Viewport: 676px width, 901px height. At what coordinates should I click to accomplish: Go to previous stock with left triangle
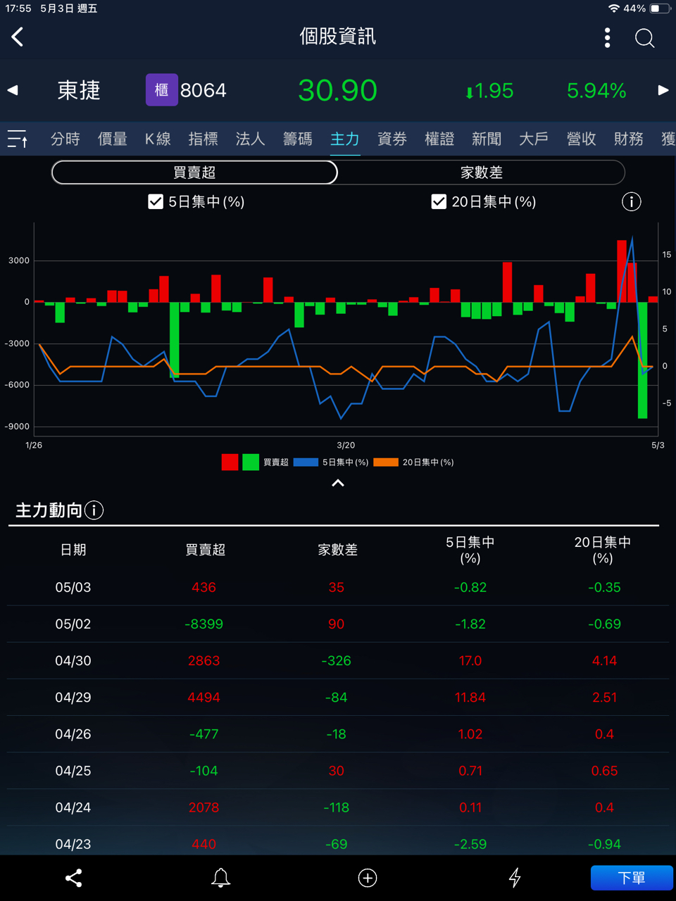coord(13,91)
